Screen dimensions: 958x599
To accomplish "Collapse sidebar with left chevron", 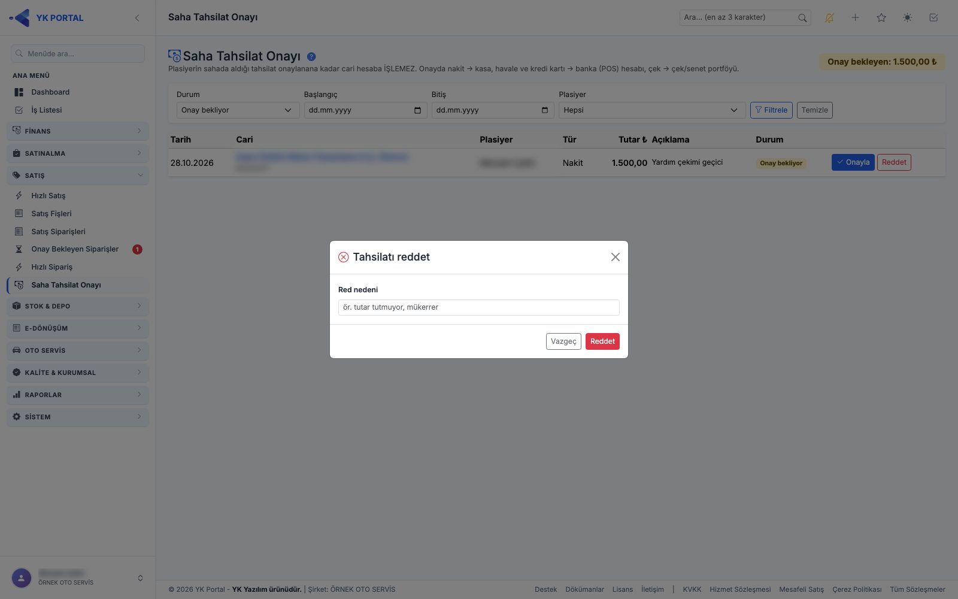I will (137, 18).
